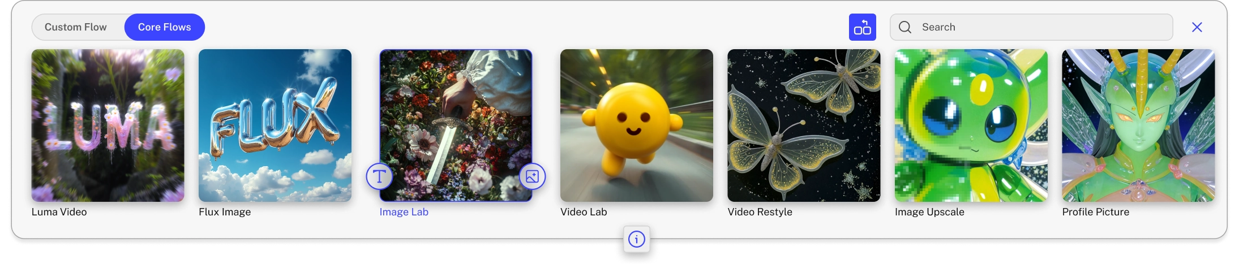Choose the Image Lab thumbnail
Viewport: 1239px width, 264px height.
pyautogui.click(x=456, y=125)
